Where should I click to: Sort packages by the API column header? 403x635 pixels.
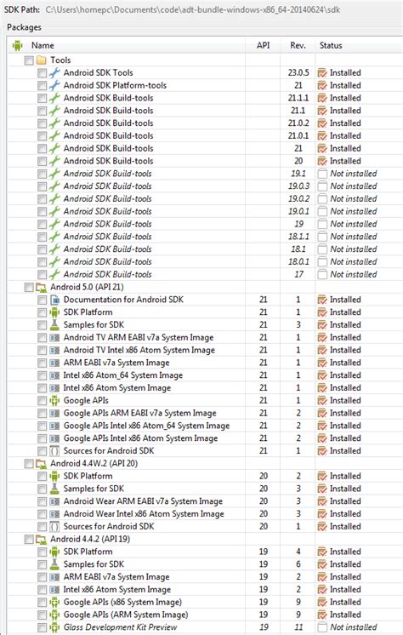263,45
